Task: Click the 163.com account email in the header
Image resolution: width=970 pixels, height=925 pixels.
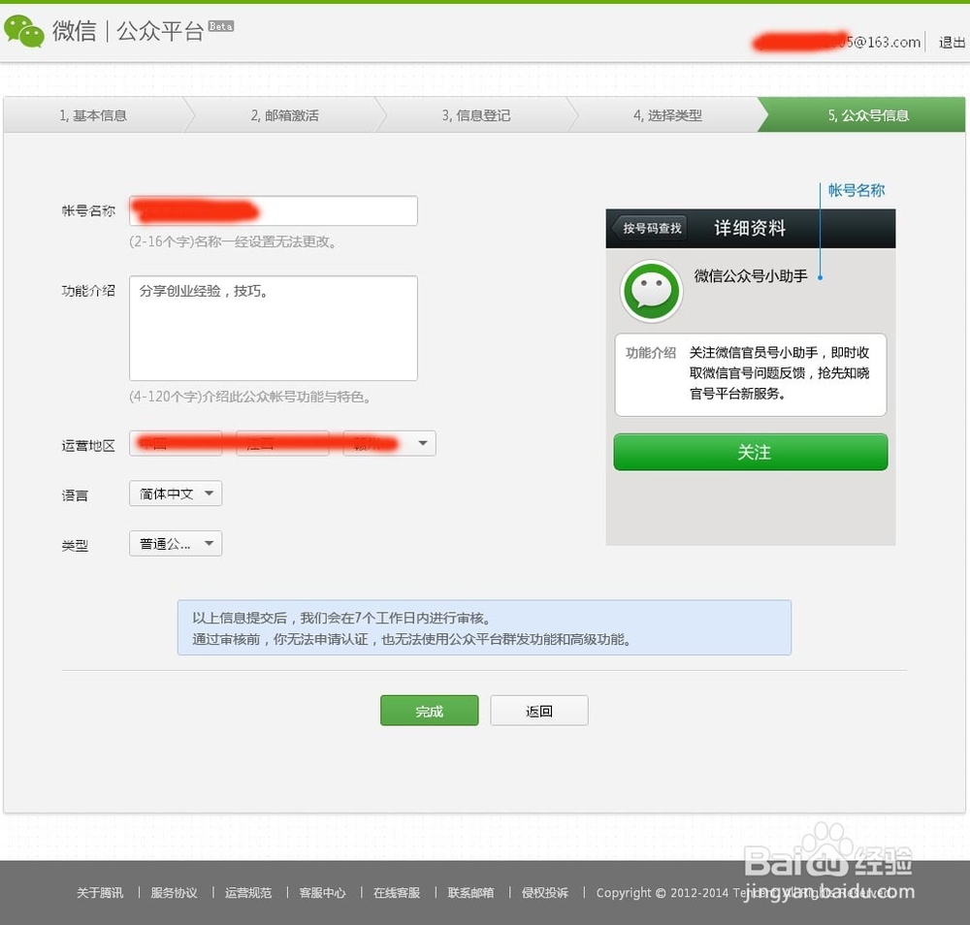Action: 836,42
